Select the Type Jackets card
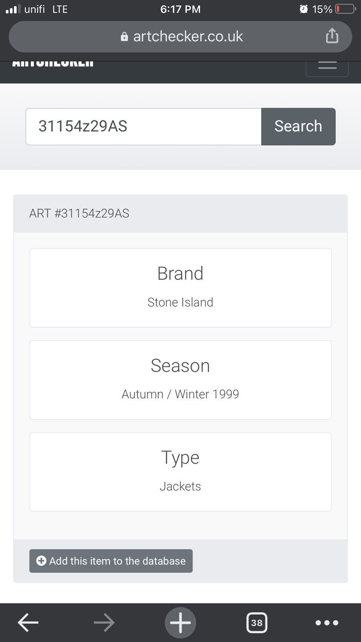This screenshot has width=361, height=642. [180, 472]
